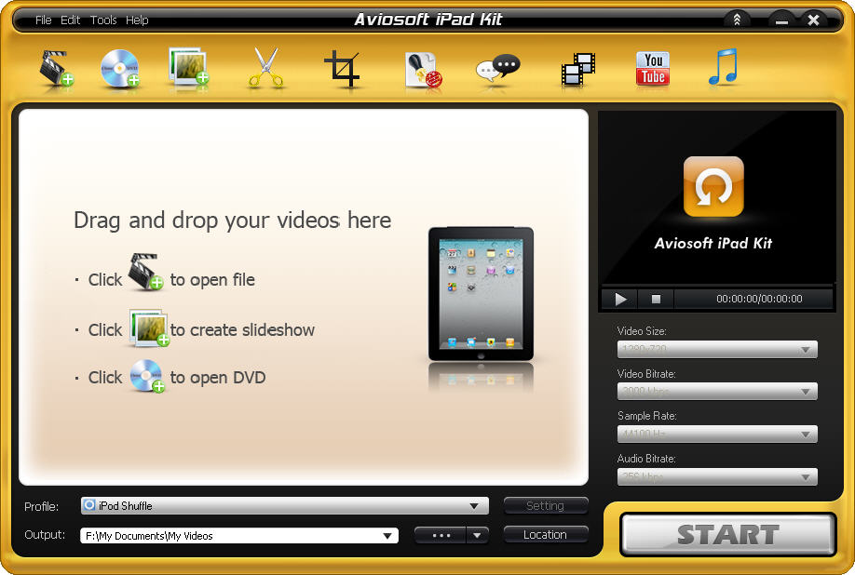The image size is (855, 575).
Task: Click the orange Aviosoft logo in preview
Action: (713, 187)
